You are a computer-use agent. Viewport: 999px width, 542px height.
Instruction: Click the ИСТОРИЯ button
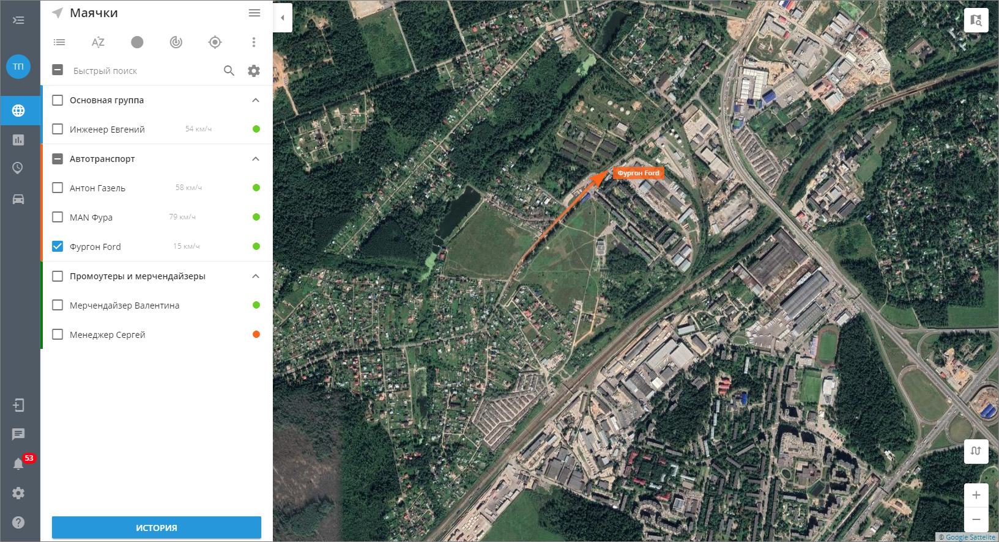click(157, 527)
